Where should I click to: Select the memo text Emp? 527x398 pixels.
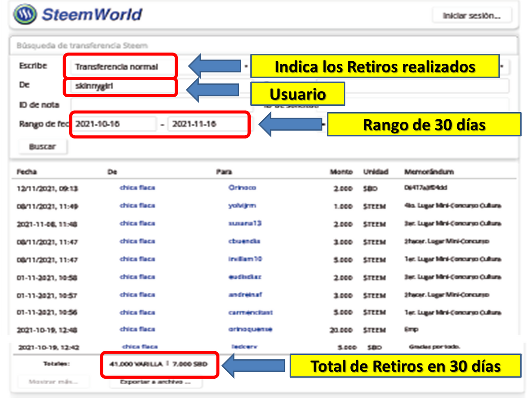(411, 329)
